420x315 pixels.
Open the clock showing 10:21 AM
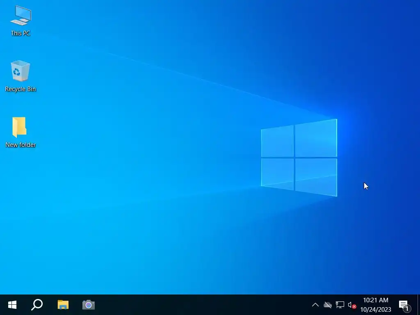tap(376, 305)
